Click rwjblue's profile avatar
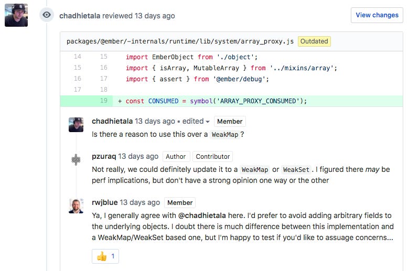The image size is (419, 271). pyautogui.click(x=76, y=205)
